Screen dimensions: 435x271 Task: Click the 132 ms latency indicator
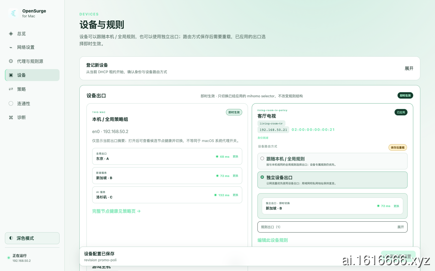pos(222,195)
